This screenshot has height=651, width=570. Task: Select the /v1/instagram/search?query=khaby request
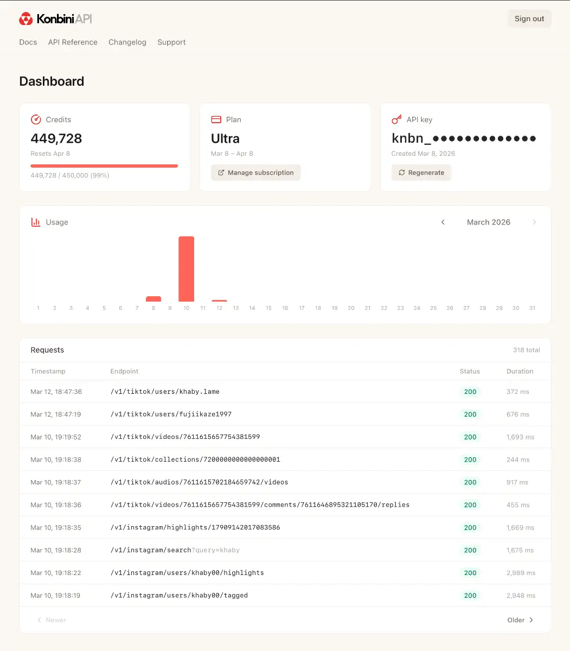point(285,550)
